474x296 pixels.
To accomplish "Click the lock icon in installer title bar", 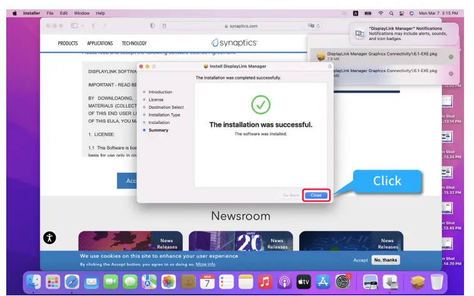I will coord(329,66).
